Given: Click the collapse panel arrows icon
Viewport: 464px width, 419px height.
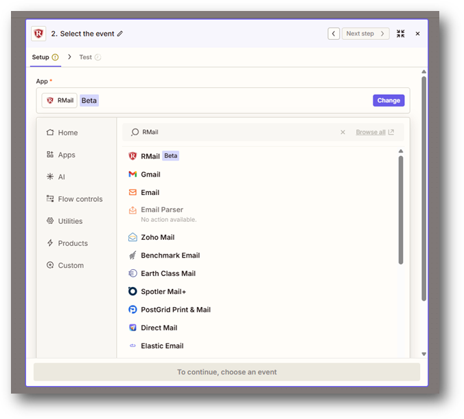Looking at the screenshot, I should pos(401,34).
